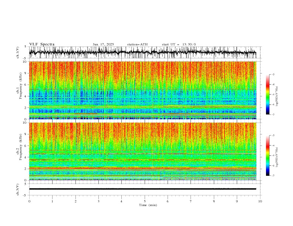The image size is (293, 226).
Task: Click the ch.1 colorbar gradient
Action: pyautogui.click(x=267, y=95)
